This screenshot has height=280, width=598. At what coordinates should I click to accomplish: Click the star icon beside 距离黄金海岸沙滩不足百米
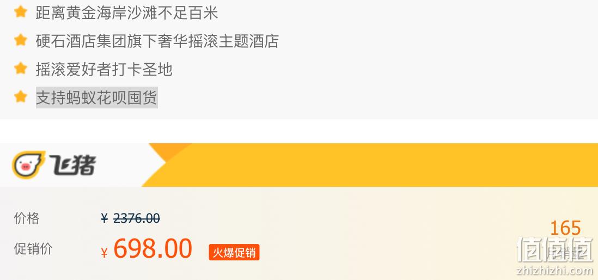click(x=21, y=12)
